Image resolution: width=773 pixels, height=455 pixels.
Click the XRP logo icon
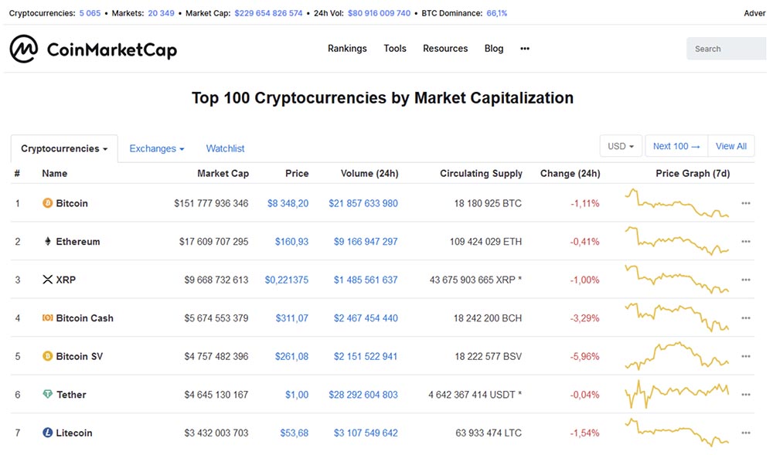tap(48, 280)
